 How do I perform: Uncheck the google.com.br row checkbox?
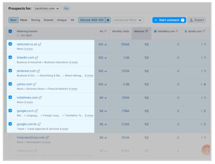click(10, 124)
